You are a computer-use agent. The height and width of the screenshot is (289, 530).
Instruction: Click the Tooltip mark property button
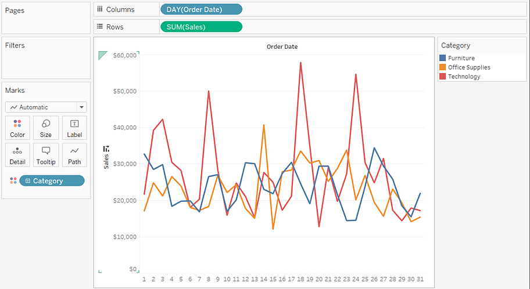[46, 155]
